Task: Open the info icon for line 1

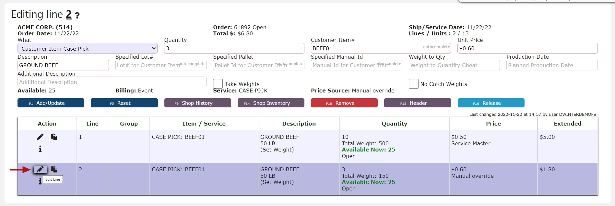Action: tap(40, 149)
